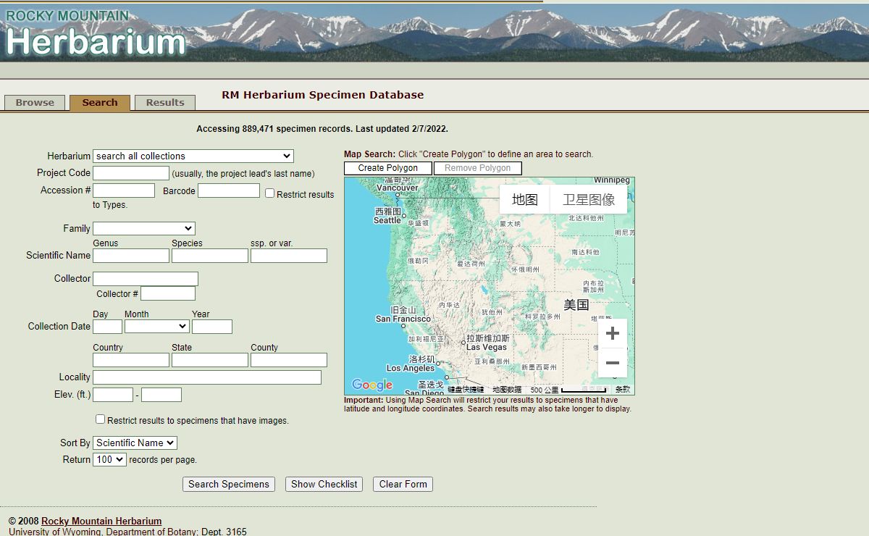The image size is (869, 536).
Task: Click the disabled Remove Polygon button
Action: pos(478,168)
